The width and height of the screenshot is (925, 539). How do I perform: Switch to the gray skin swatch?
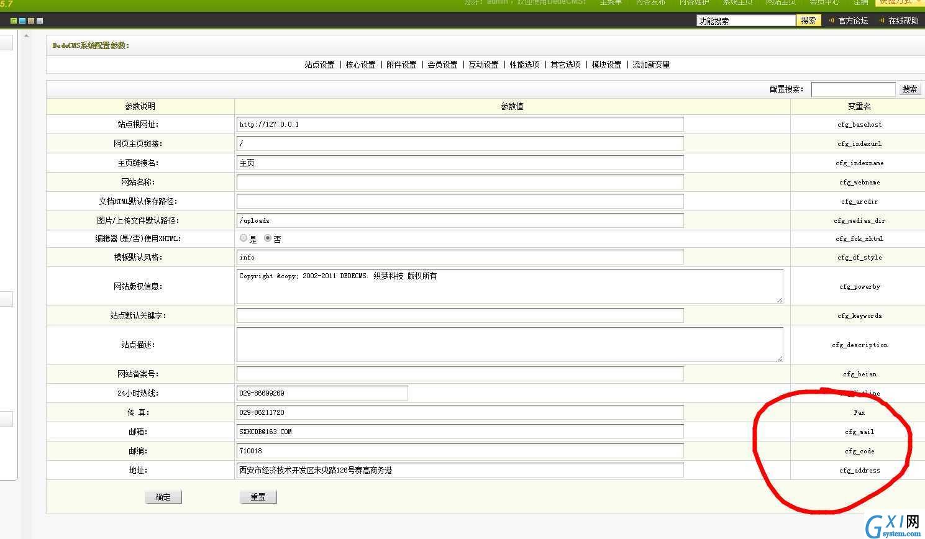pyautogui.click(x=40, y=20)
